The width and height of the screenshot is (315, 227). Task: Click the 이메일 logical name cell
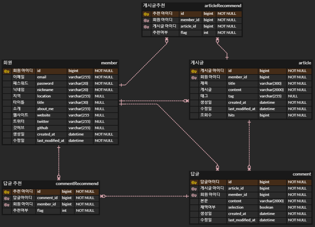(19, 77)
